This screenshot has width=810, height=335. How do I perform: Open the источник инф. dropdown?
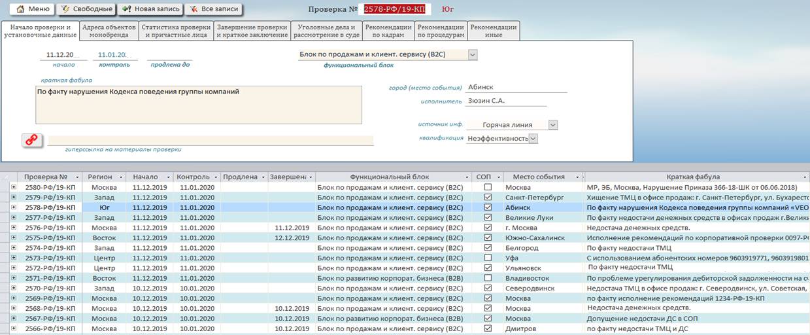[553, 125]
